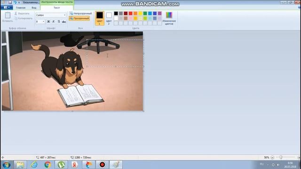The image size is (301, 169).
Task: Pick the orange palette swatch
Action: coord(135,13)
